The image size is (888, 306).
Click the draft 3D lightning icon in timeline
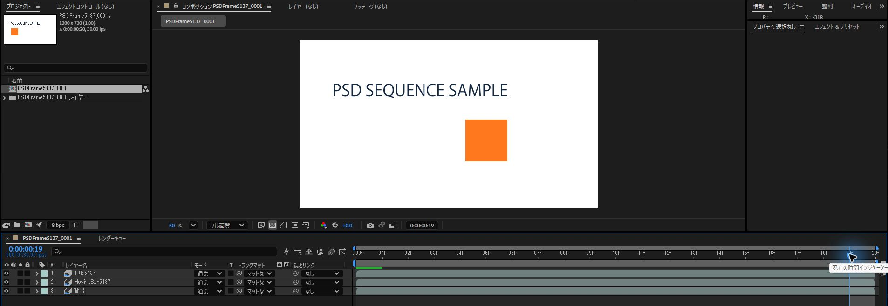tap(287, 252)
